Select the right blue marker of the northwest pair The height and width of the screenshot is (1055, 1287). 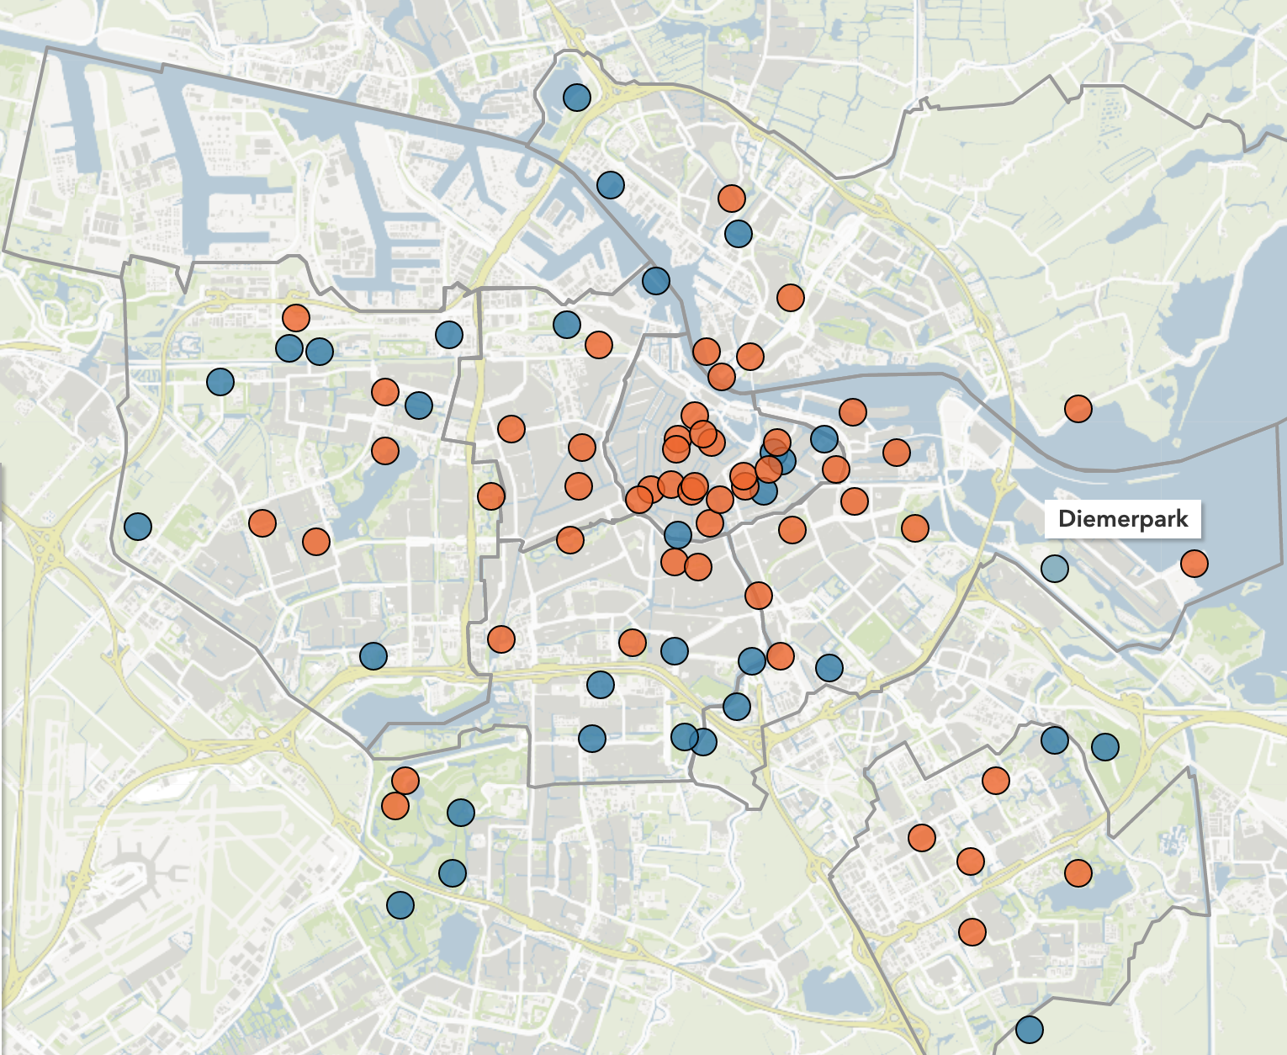(x=320, y=351)
